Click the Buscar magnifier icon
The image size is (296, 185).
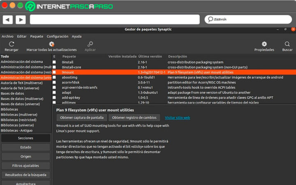coord(287,44)
